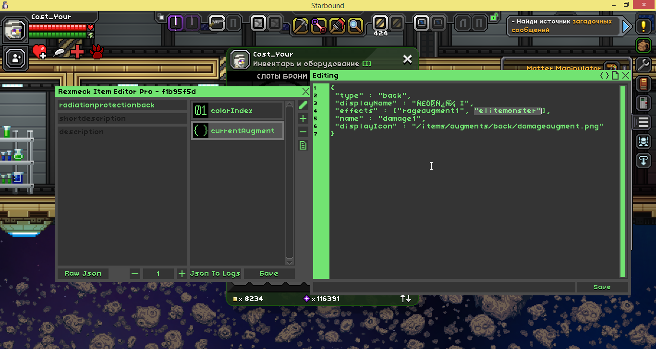Click the page icon in Editing header

click(x=615, y=75)
